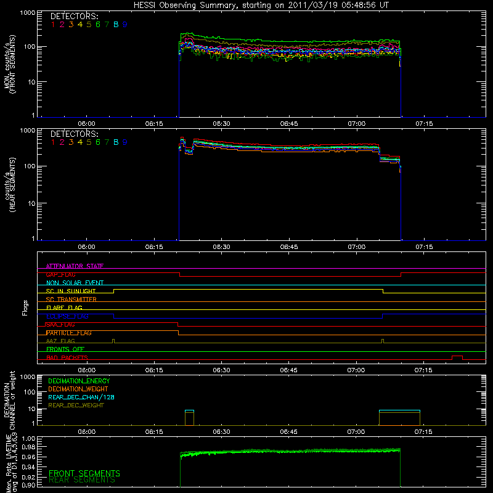Select magenta detector number 2 in rear segments legend
This screenshot has height=493, width=493.
[62, 142]
